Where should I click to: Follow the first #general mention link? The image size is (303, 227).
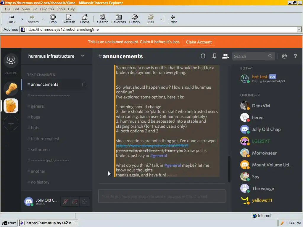pyautogui.click(x=158, y=155)
